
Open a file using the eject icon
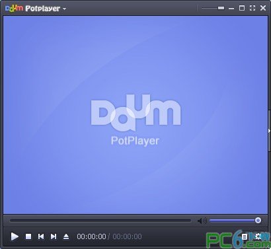tap(66, 236)
